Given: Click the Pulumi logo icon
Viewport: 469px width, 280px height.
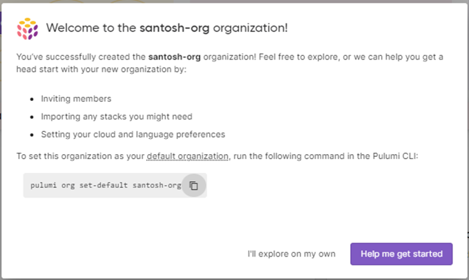Looking at the screenshot, I should click(28, 28).
